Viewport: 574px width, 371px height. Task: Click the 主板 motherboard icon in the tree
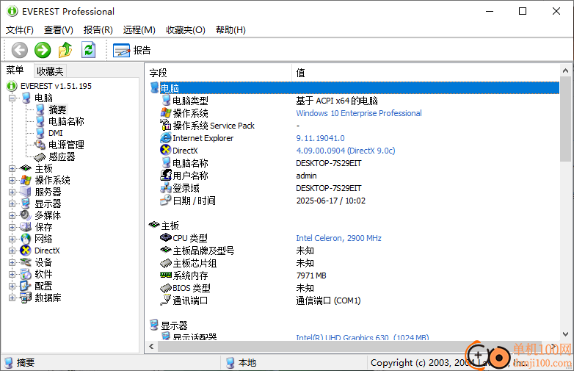[x=26, y=168]
